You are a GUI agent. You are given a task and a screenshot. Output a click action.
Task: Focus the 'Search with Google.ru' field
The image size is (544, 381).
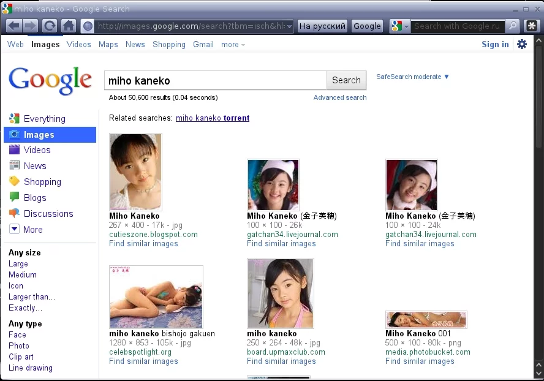(458, 26)
